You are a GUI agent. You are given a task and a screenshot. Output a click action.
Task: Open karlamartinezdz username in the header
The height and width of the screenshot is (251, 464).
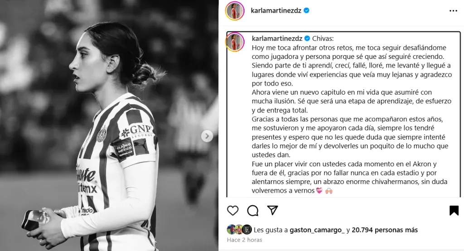276,11
